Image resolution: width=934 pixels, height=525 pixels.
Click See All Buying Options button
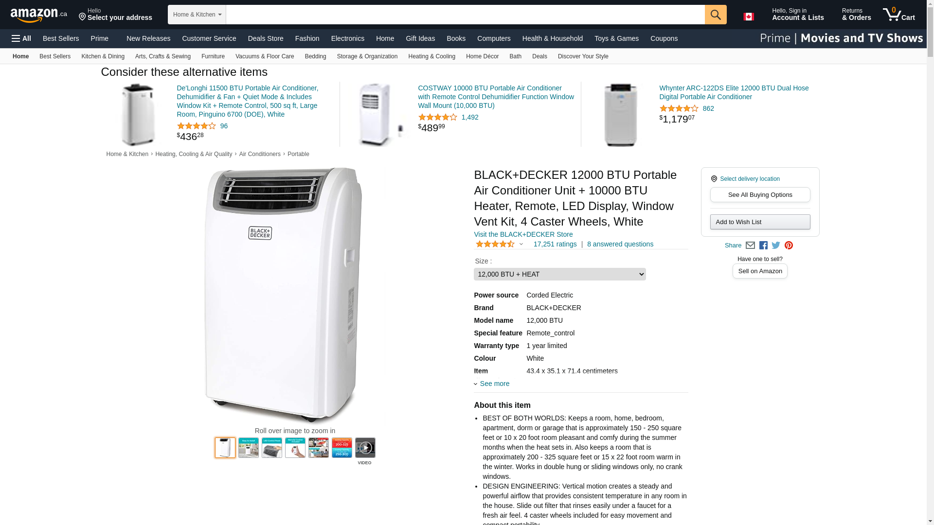760,195
